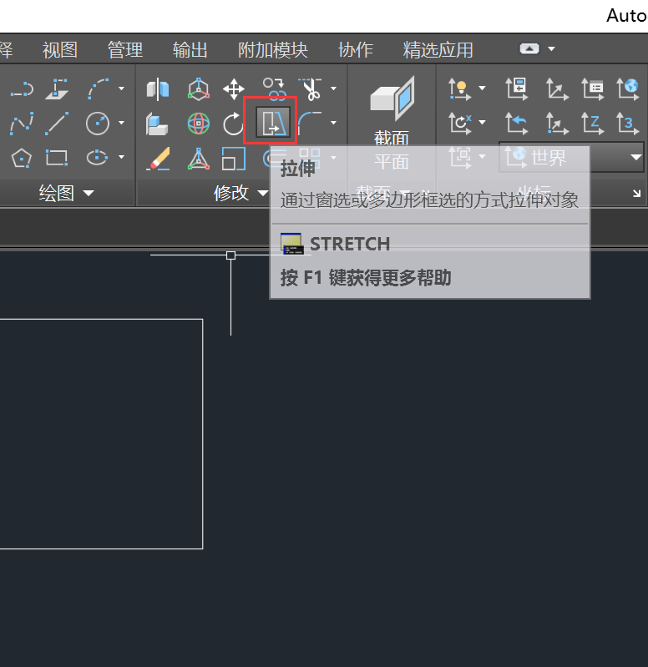Open ribbon minimize options dropdown arrow

pyautogui.click(x=551, y=49)
